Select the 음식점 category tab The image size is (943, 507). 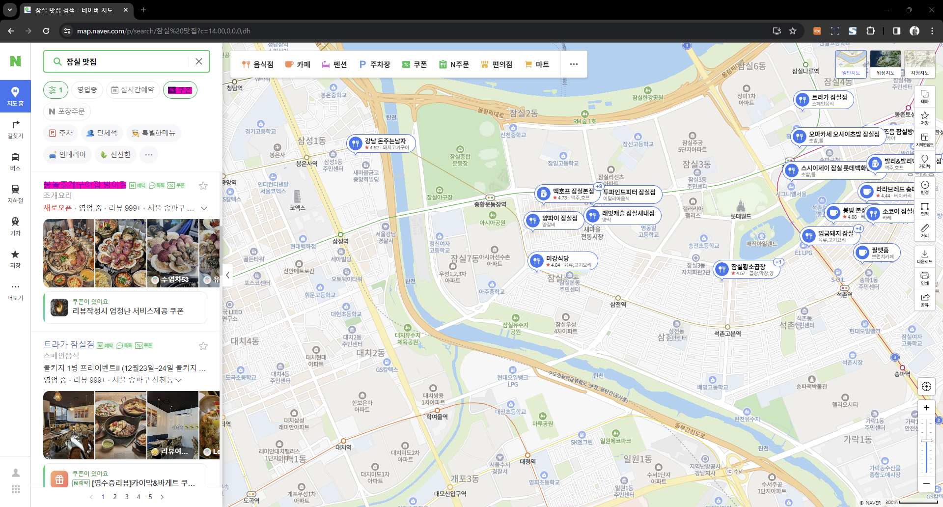258,64
